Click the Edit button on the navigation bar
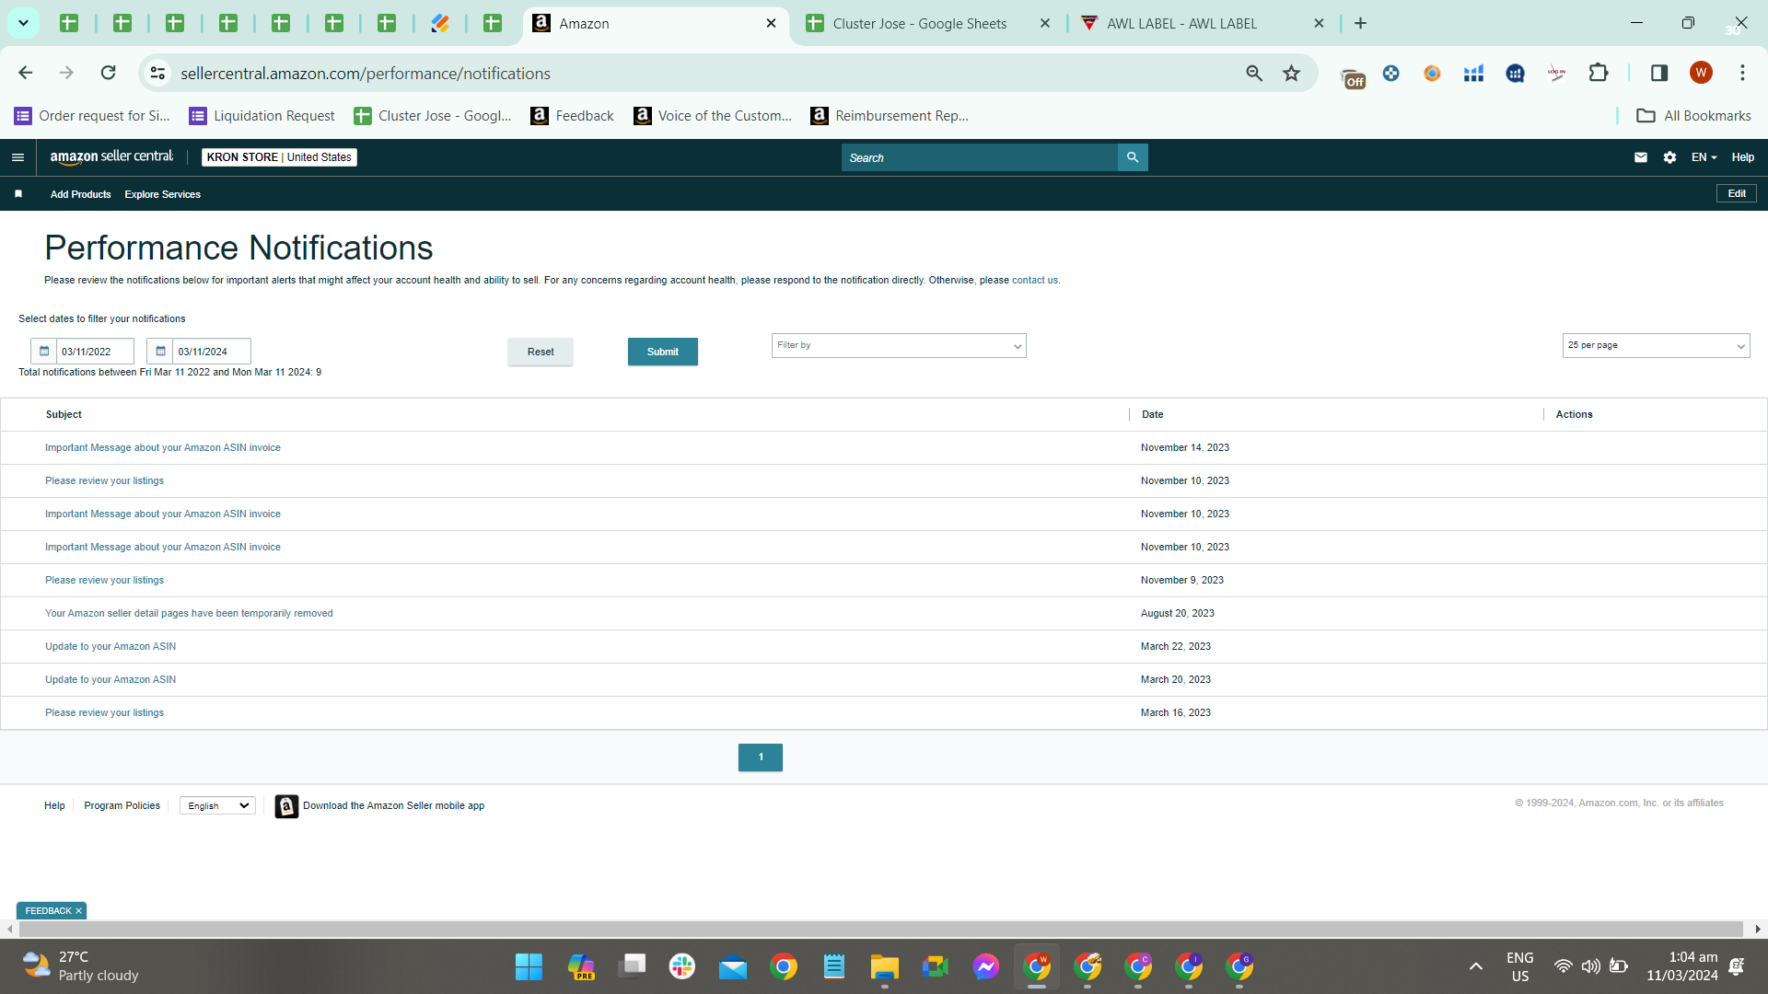1768x994 pixels. pyautogui.click(x=1737, y=193)
